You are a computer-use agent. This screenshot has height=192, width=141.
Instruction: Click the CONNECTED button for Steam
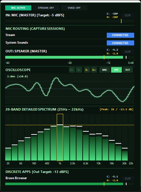(120, 35)
